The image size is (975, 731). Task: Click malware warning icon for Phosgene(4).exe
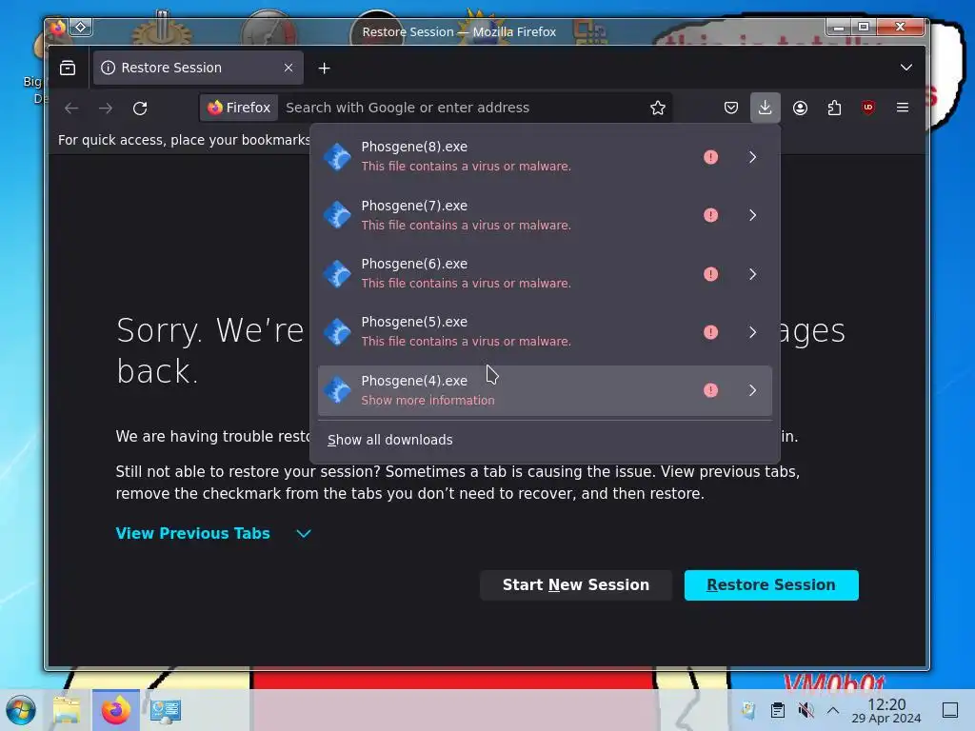pyautogui.click(x=710, y=390)
